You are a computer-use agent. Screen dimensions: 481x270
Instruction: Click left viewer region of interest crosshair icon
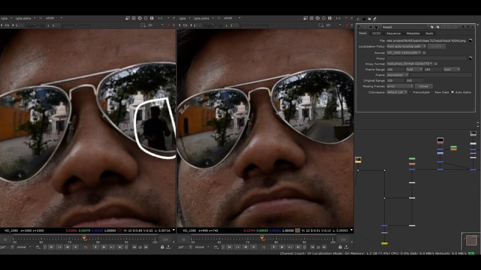(146, 18)
